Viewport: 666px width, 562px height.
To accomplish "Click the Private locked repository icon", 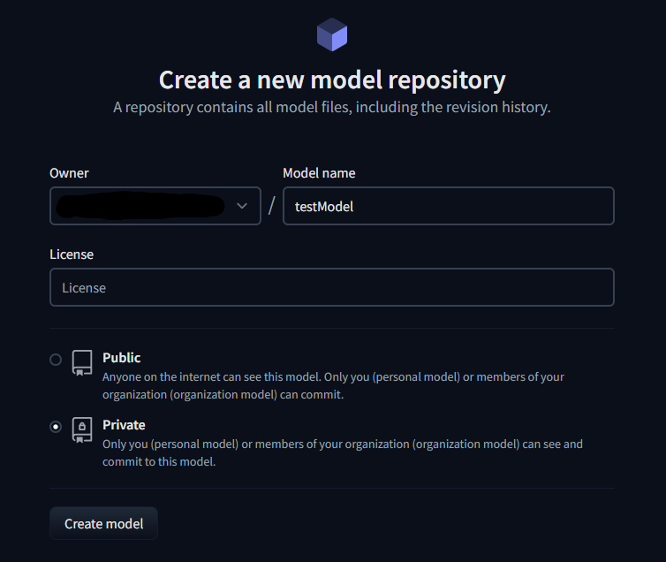I will [82, 429].
